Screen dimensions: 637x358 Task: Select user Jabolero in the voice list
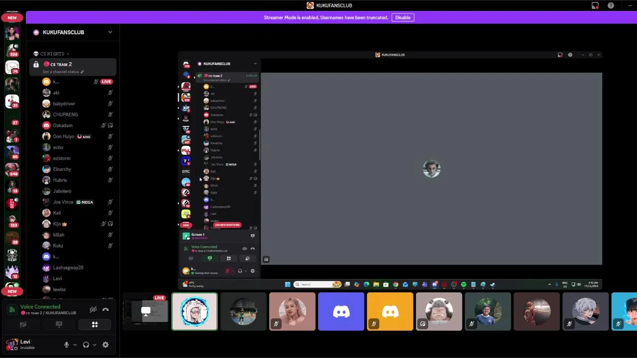pos(78,191)
